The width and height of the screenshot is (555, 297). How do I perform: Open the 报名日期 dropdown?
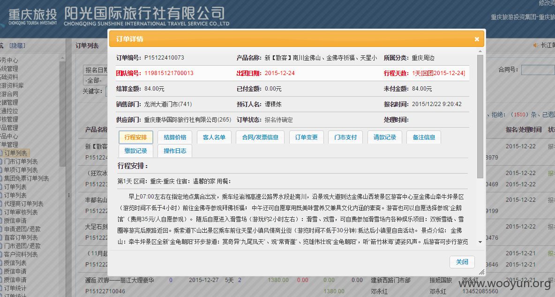[x=95, y=70]
